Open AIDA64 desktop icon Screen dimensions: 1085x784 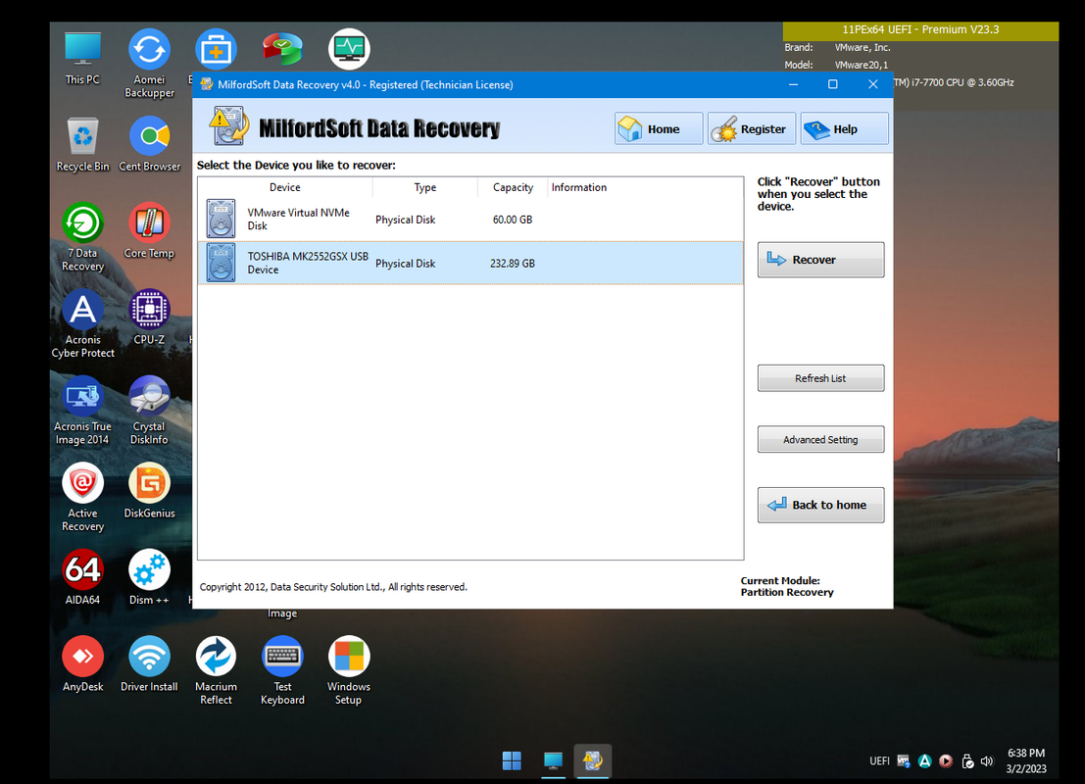tap(82, 578)
